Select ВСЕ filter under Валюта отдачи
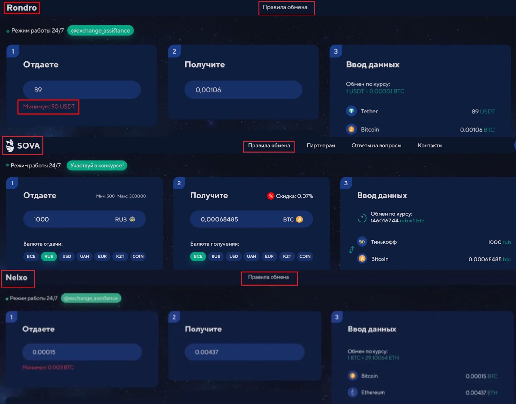Screen dimensions: 516x404 coord(31,256)
